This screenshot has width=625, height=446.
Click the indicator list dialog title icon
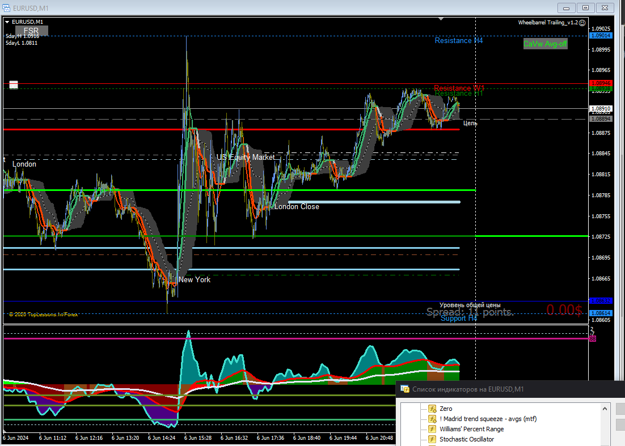click(x=405, y=389)
